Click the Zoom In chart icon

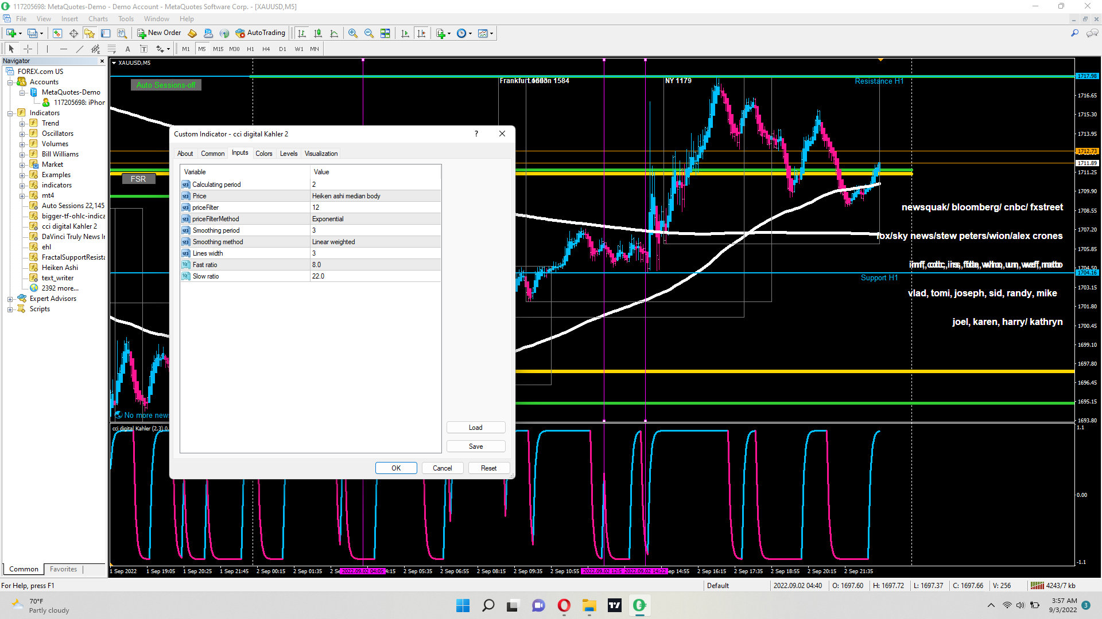point(353,33)
